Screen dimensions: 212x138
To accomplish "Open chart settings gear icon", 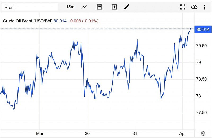I will [x=203, y=134].
